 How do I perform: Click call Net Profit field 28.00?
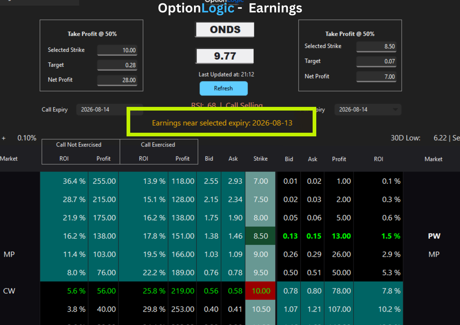click(x=117, y=80)
